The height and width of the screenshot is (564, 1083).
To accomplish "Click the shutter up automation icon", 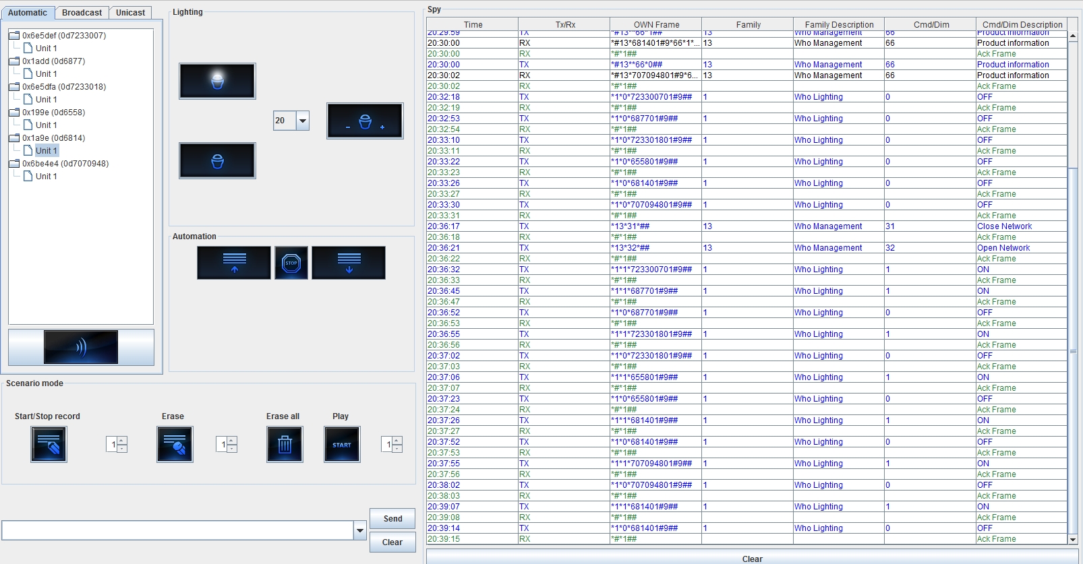I will pos(234,262).
